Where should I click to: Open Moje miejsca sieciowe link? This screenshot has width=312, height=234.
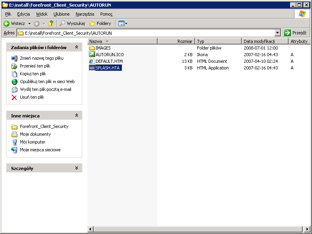tap(40, 150)
